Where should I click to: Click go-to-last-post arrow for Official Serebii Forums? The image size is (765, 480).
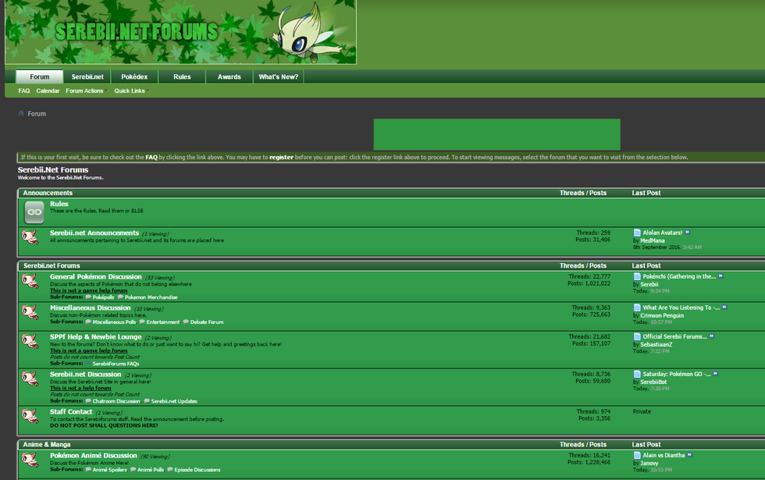[x=712, y=336]
